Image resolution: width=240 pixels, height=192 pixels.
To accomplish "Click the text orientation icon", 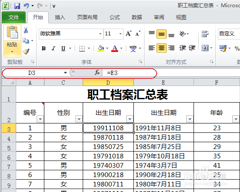I will pos(182,34).
